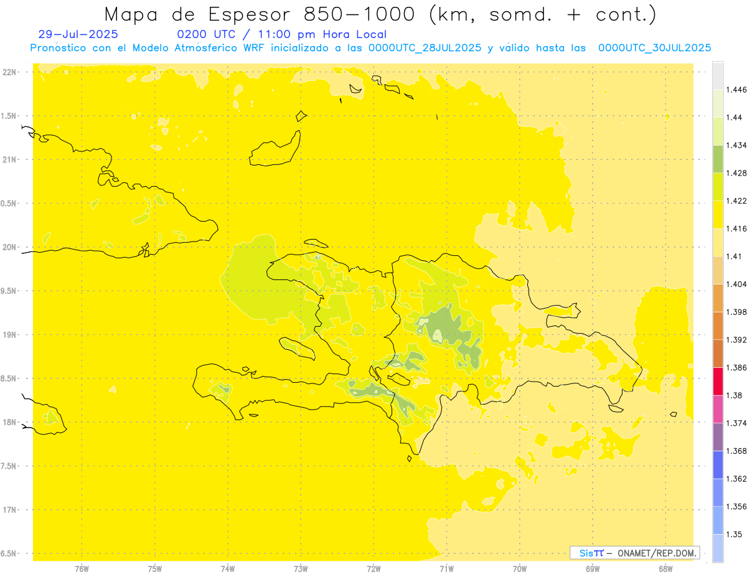The height and width of the screenshot is (577, 747).
Task: Pick the dark green swatch between 1.428 and 1.434
Action: tap(718, 159)
